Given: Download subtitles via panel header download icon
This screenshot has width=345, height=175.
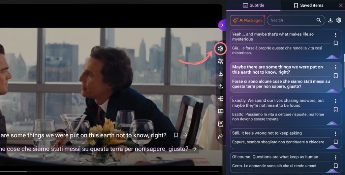Looking at the screenshot, I should 330,20.
